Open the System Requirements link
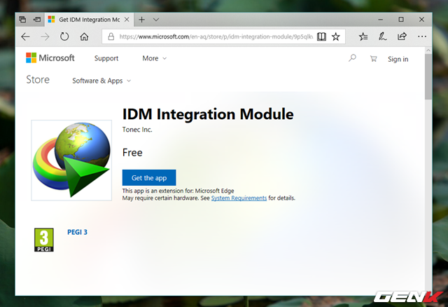The width and height of the screenshot is (448, 307). click(x=239, y=198)
